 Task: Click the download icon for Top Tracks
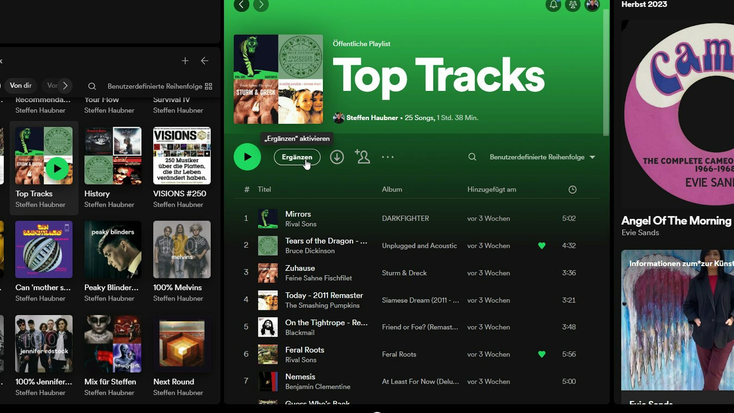336,157
